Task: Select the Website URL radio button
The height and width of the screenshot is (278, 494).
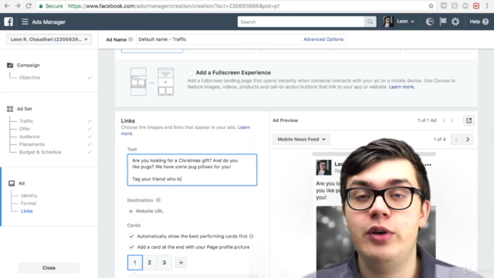Action: coord(130,211)
